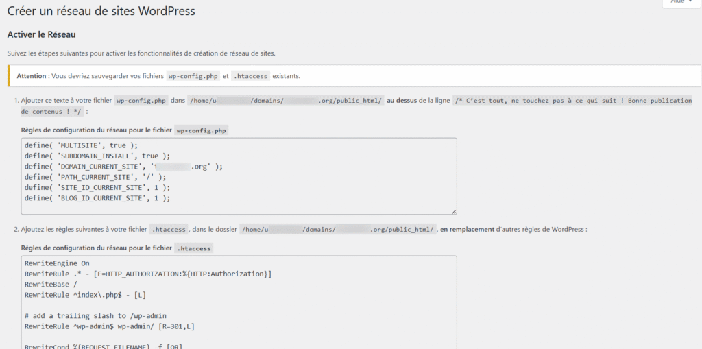Click the 'Suivez les étapes suivantes' intro sentence
This screenshot has width=702, height=349.
[x=141, y=53]
